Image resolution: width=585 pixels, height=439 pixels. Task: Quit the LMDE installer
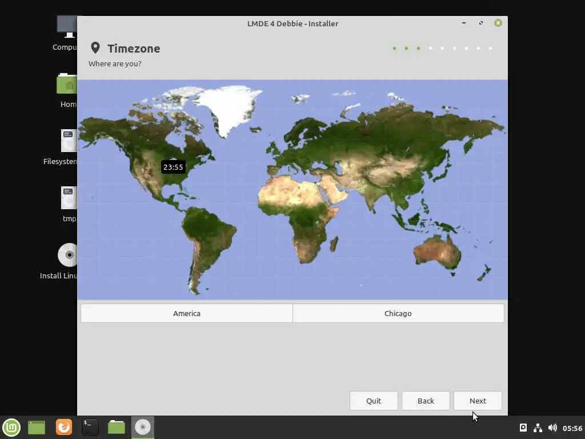click(x=374, y=401)
